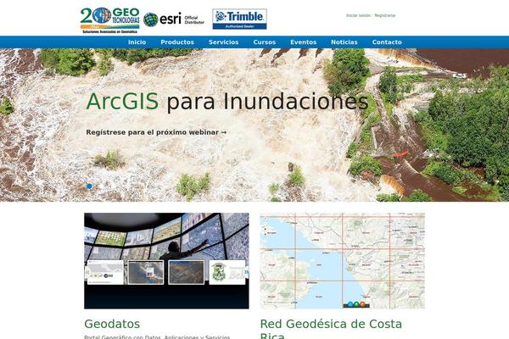The height and width of the screenshot is (339, 509).
Task: Click the Trimble Authorized Dealer logo
Action: (x=239, y=19)
